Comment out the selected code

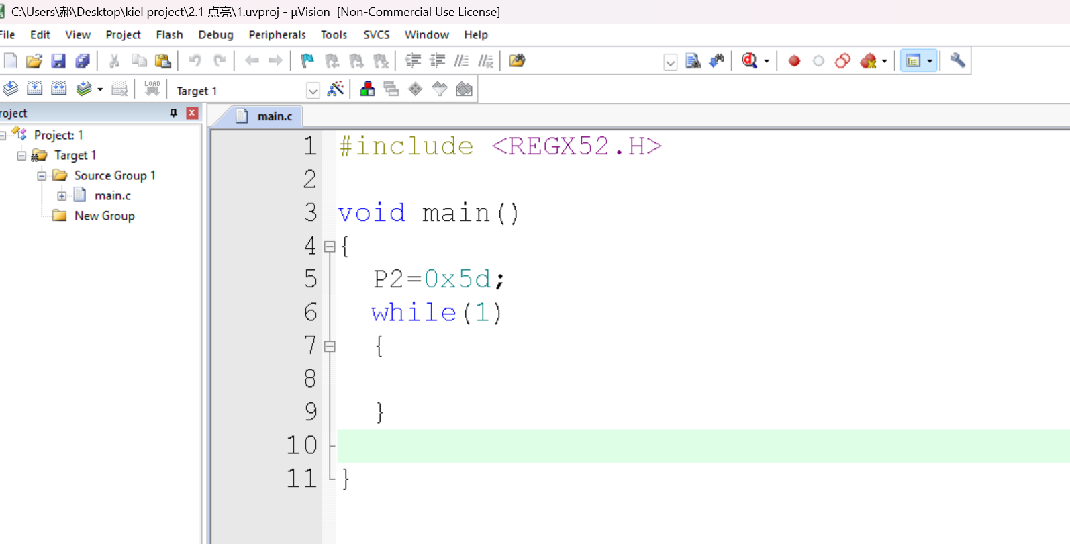pyautogui.click(x=461, y=61)
